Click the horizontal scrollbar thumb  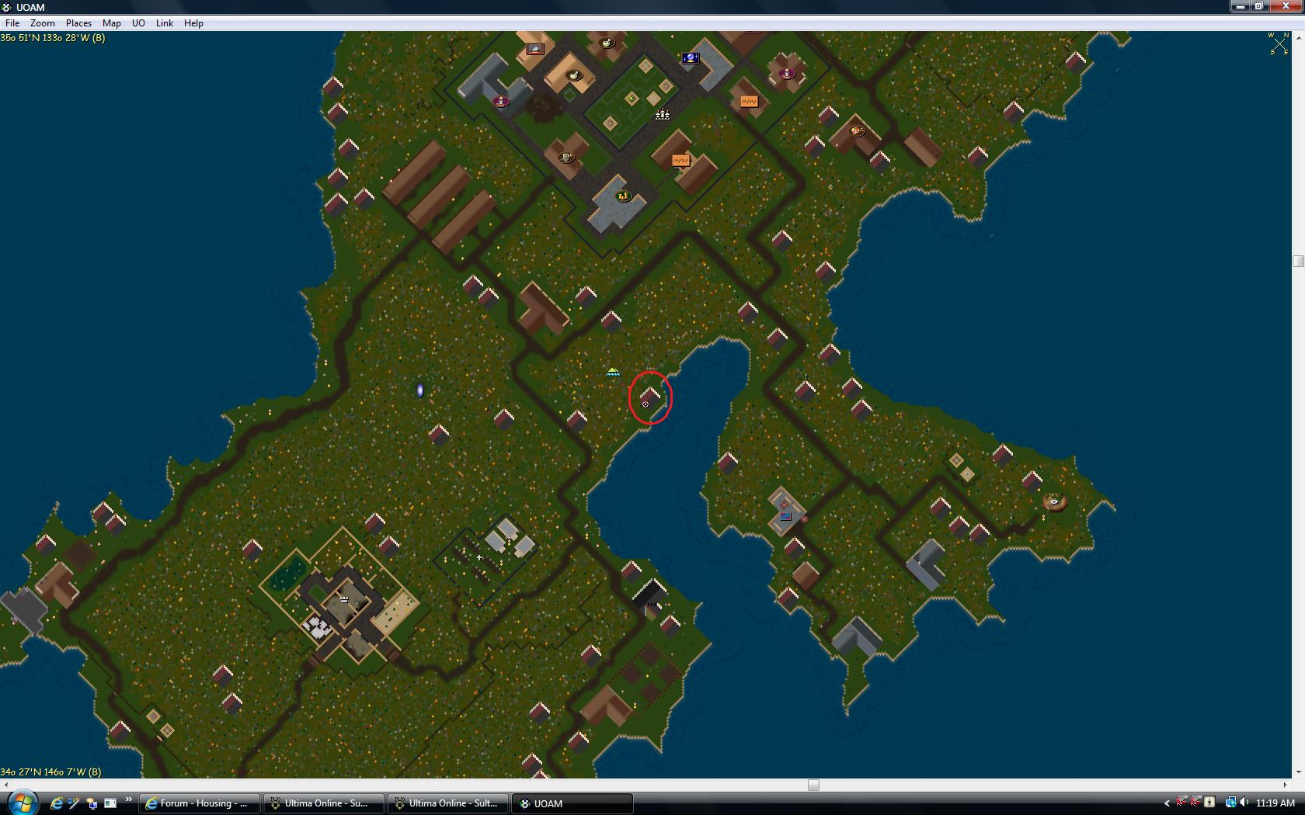(813, 785)
